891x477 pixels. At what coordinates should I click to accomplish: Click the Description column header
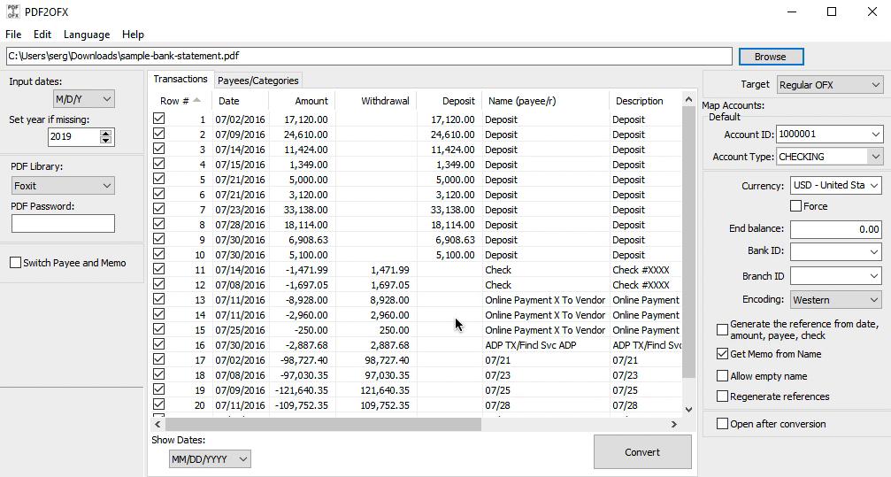[x=646, y=101]
